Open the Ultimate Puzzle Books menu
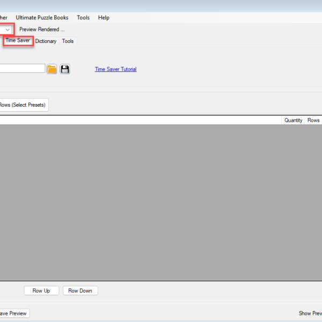Image resolution: width=322 pixels, height=322 pixels. (x=42, y=18)
